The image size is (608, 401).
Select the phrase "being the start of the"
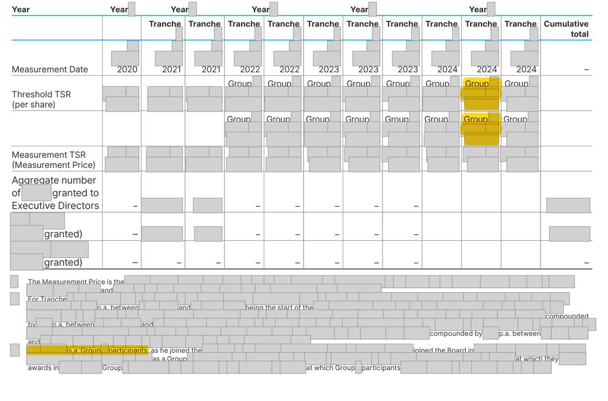click(x=279, y=308)
